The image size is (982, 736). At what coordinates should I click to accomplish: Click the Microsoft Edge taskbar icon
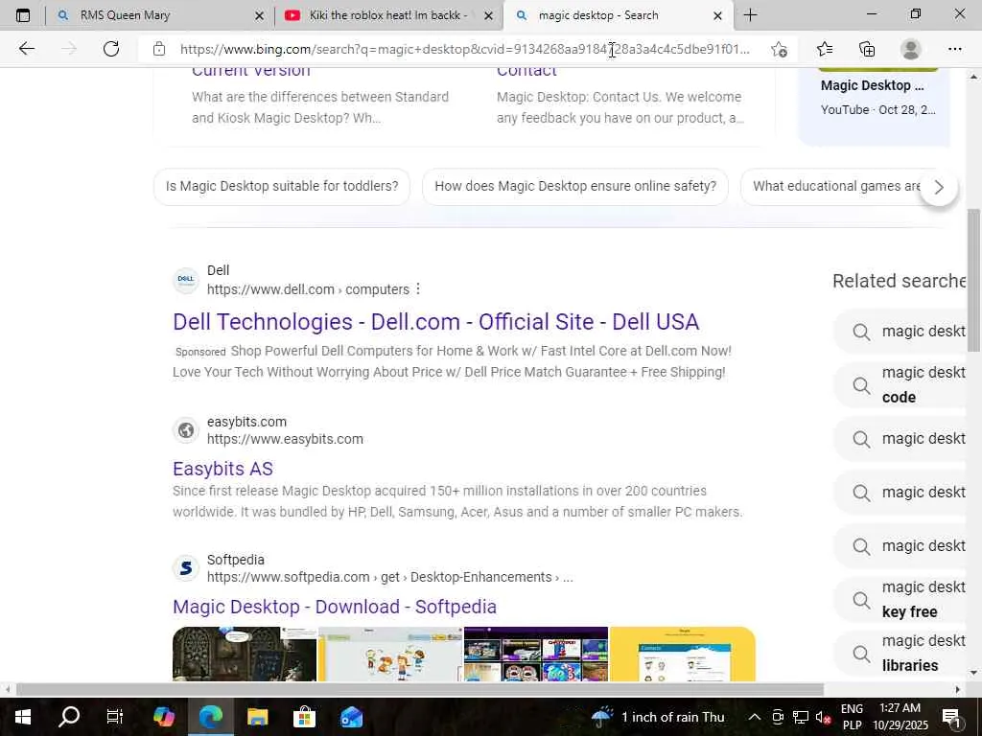coord(211,717)
